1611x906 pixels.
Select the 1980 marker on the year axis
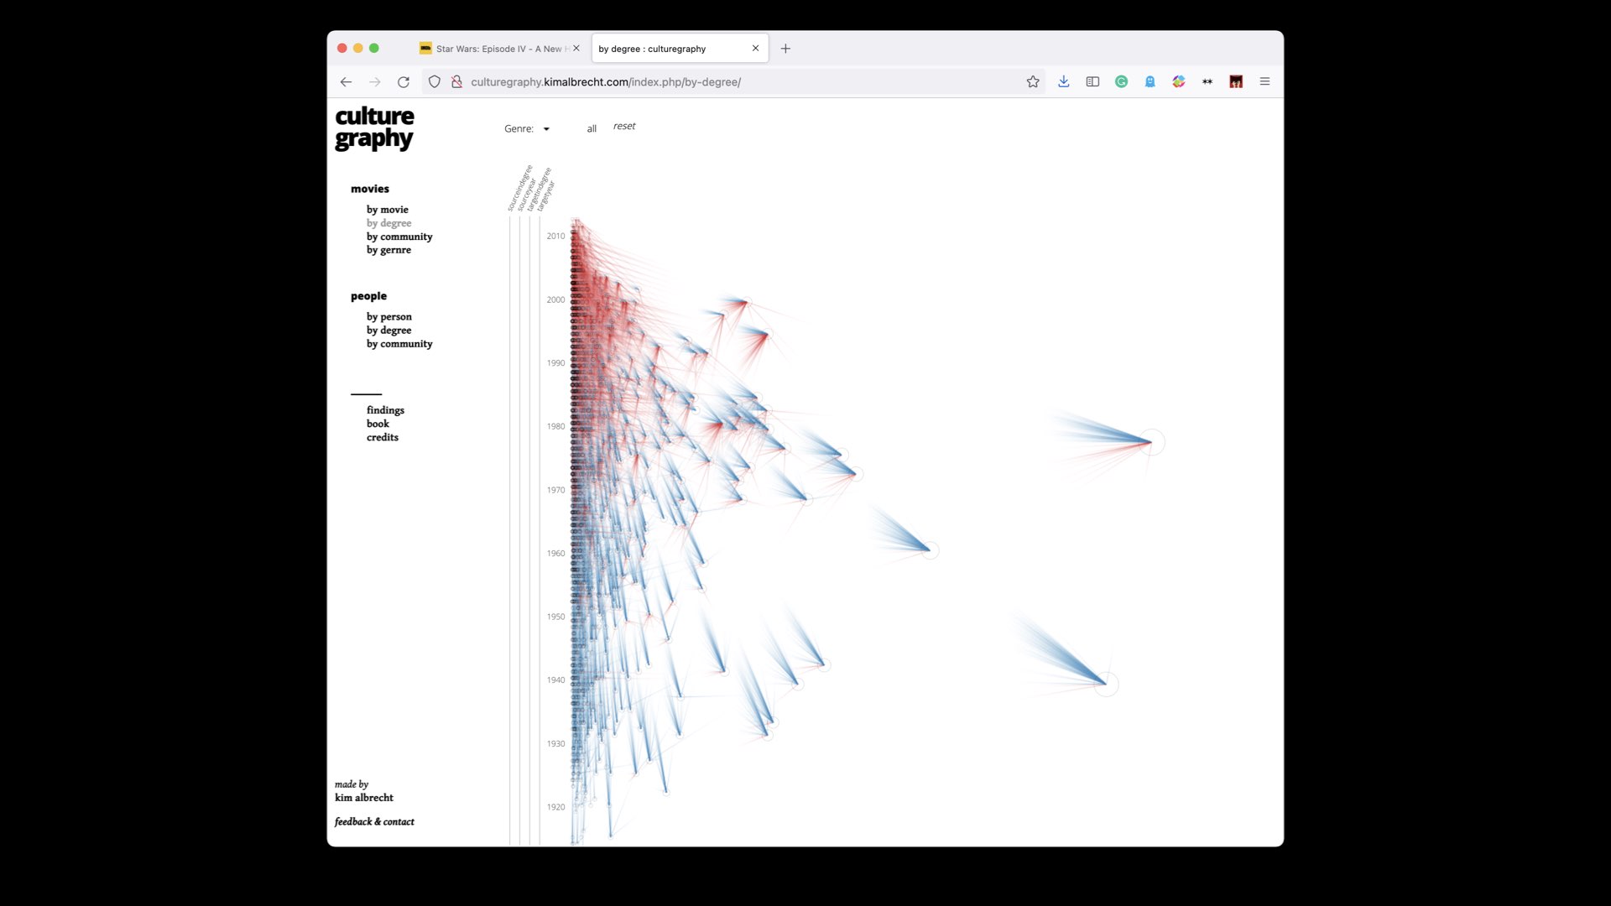click(555, 427)
